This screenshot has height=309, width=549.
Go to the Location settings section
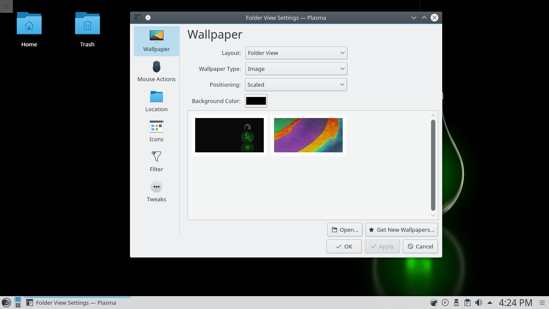[156, 101]
